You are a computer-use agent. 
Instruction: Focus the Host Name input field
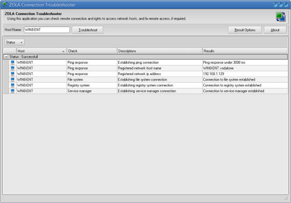(x=47, y=30)
